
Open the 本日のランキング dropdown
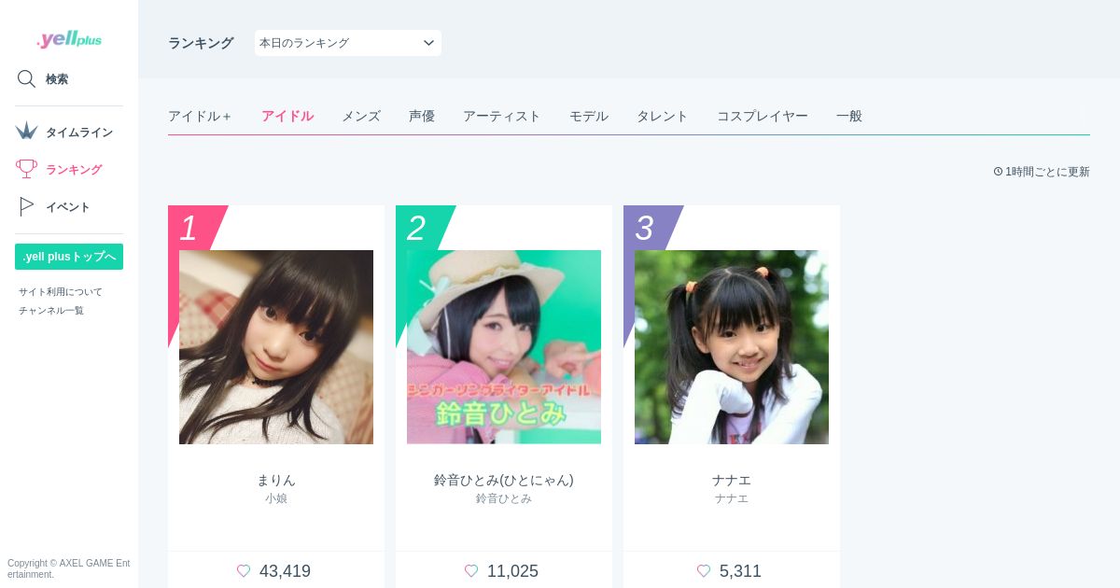[348, 43]
